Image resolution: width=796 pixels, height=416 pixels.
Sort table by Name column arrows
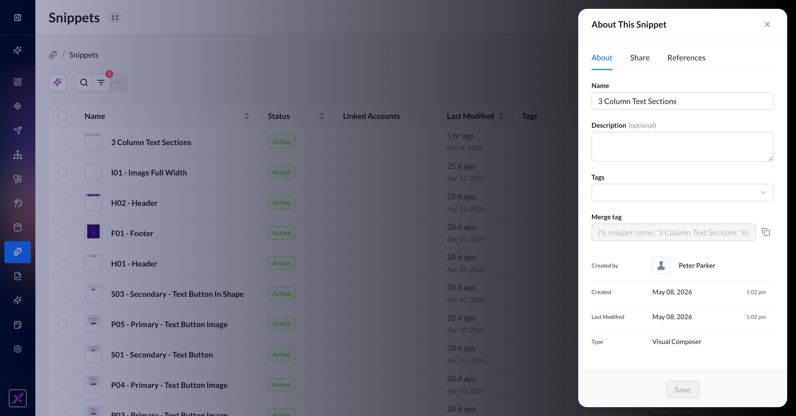[x=247, y=116]
